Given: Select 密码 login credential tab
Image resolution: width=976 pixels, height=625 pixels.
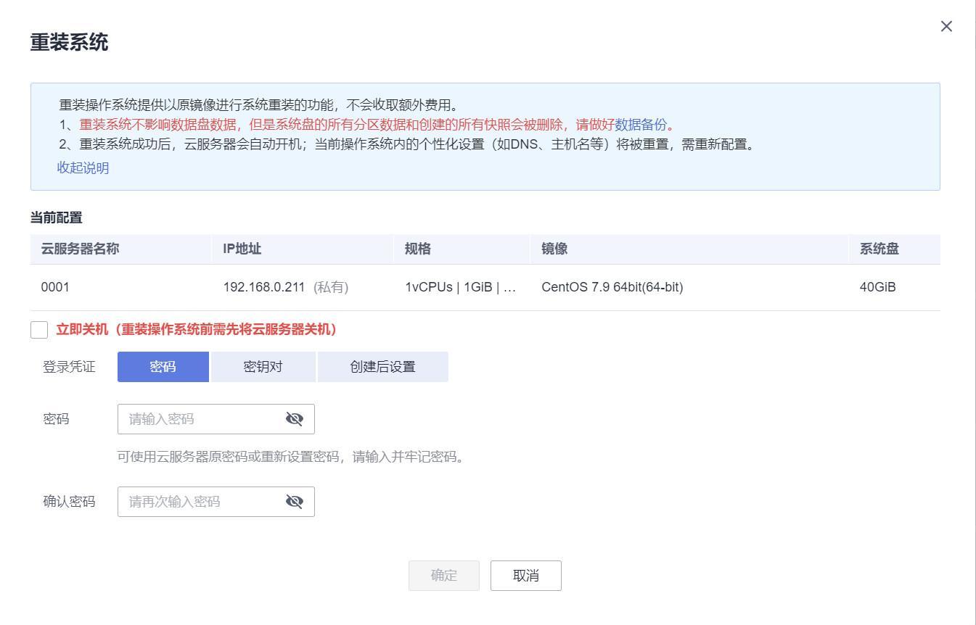Looking at the screenshot, I should coord(163,367).
